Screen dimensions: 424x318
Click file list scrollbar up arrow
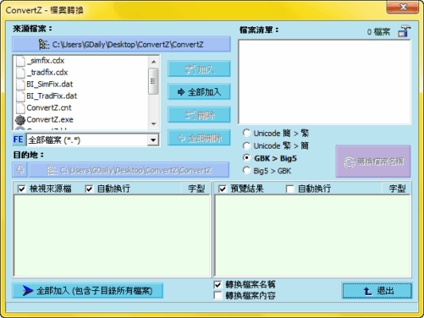(x=154, y=61)
